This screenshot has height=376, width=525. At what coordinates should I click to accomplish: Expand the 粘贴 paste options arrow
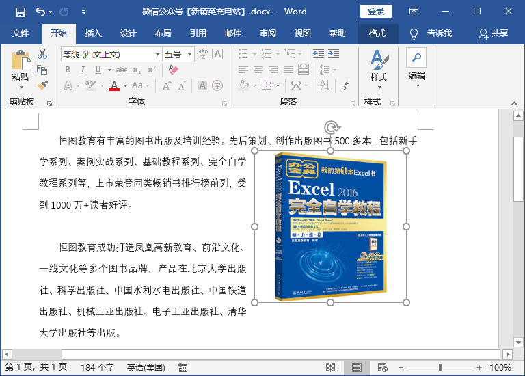click(x=21, y=88)
